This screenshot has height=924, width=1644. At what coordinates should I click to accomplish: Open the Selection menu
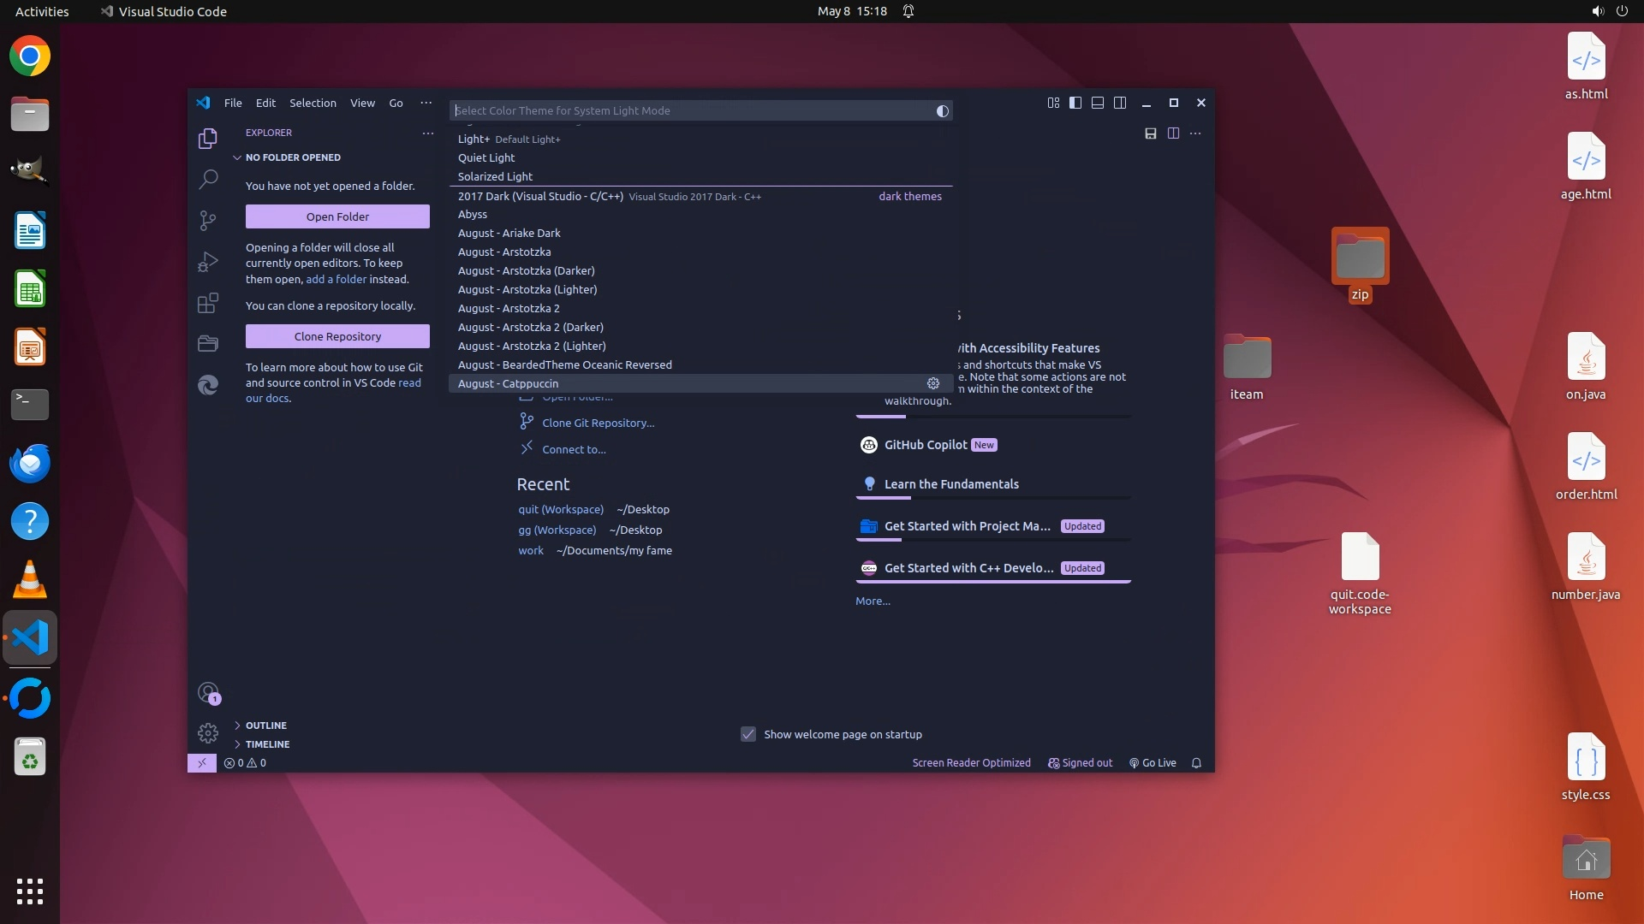coord(313,103)
